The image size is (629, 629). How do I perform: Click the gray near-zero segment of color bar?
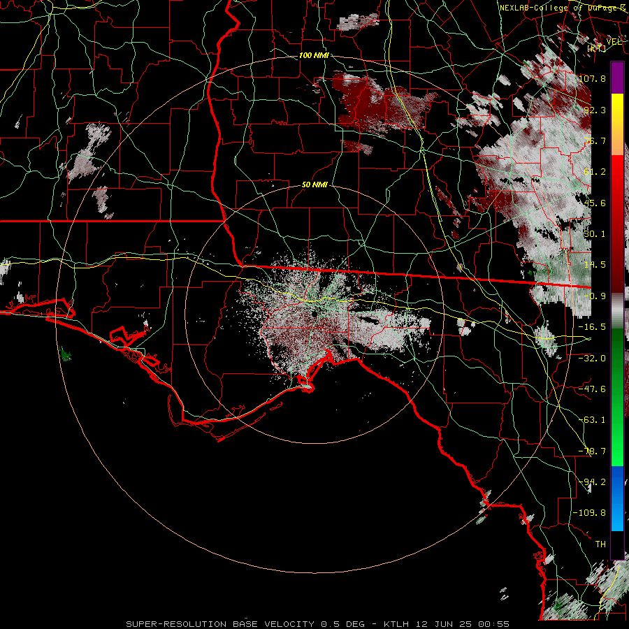(x=617, y=311)
